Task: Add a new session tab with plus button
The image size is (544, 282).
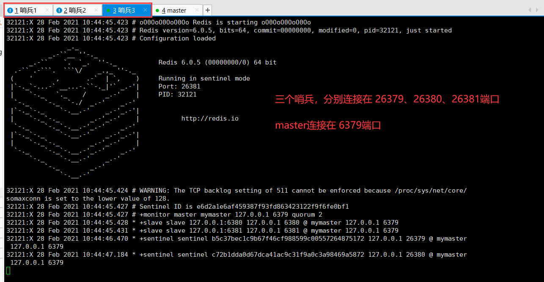Action: point(208,10)
